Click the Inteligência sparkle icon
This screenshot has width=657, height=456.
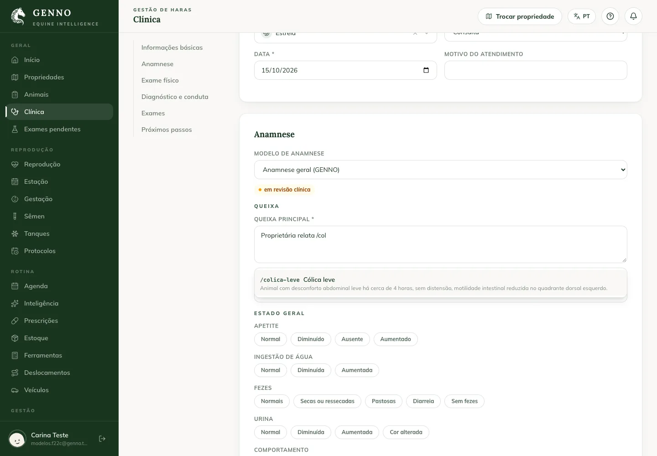(x=15, y=303)
